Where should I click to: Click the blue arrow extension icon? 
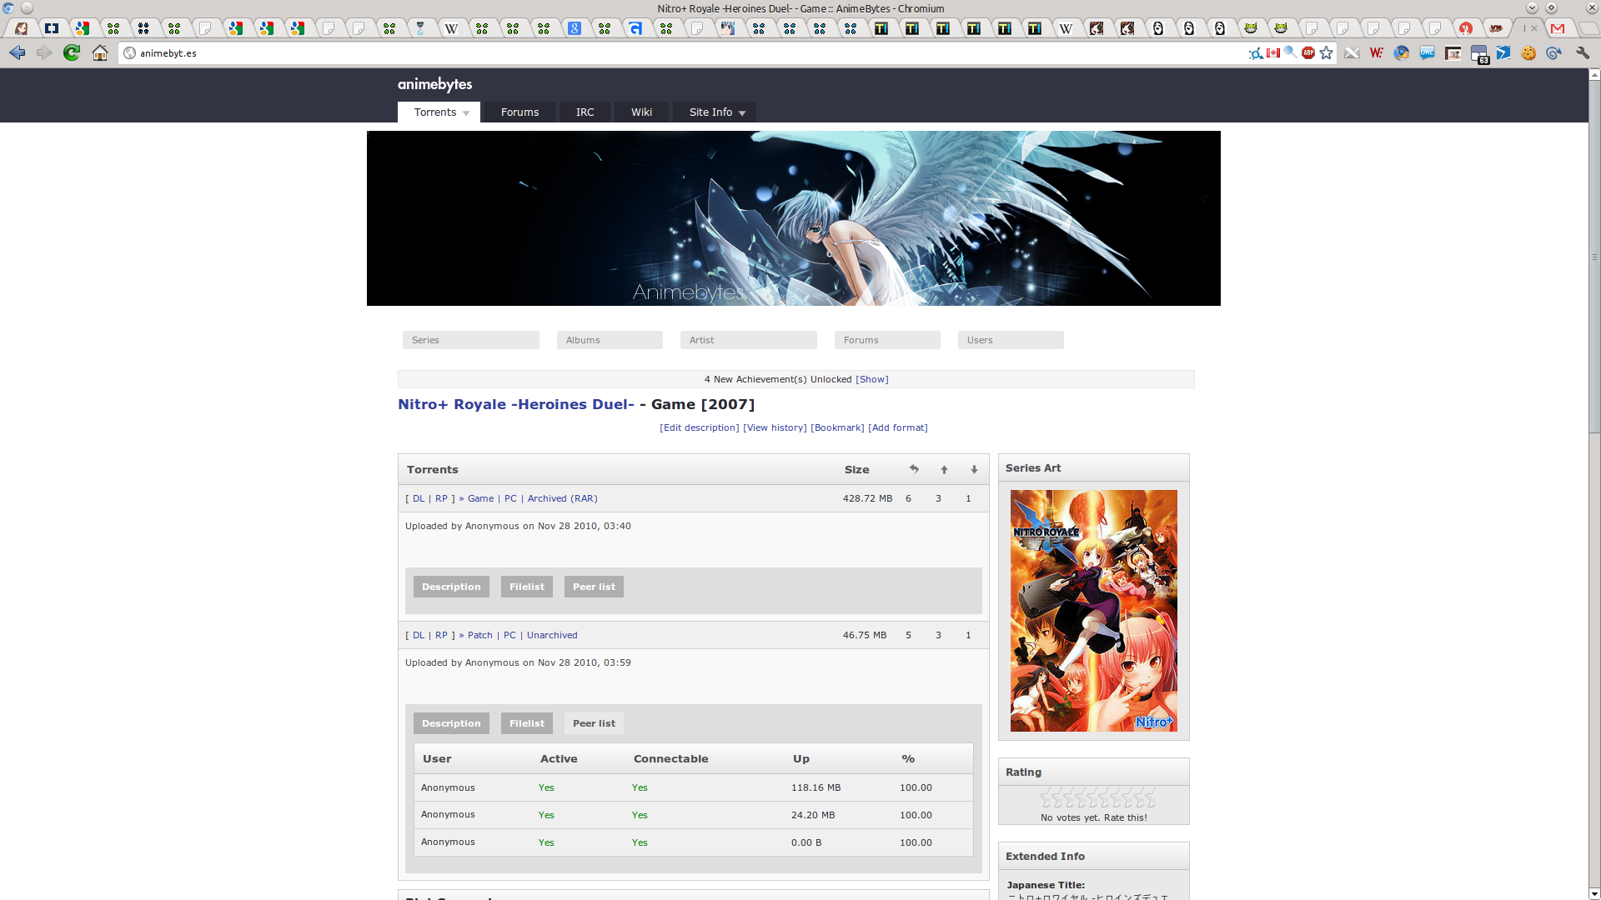coord(1503,53)
